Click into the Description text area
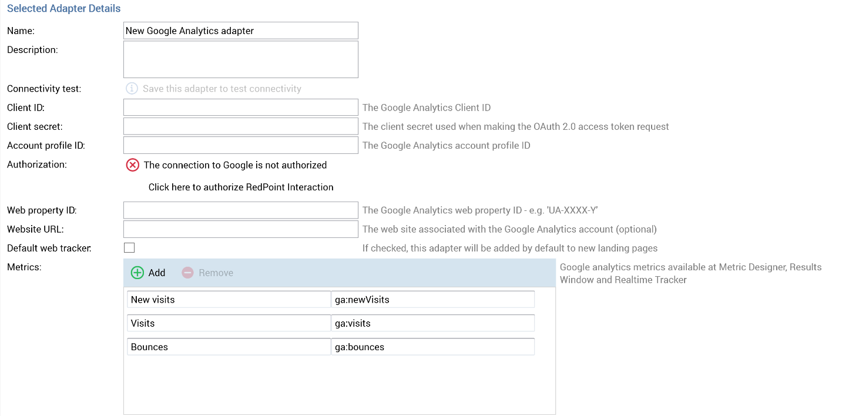Image resolution: width=842 pixels, height=416 pixels. 240,59
